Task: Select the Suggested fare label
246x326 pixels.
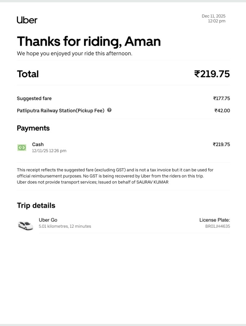Action: (34, 98)
